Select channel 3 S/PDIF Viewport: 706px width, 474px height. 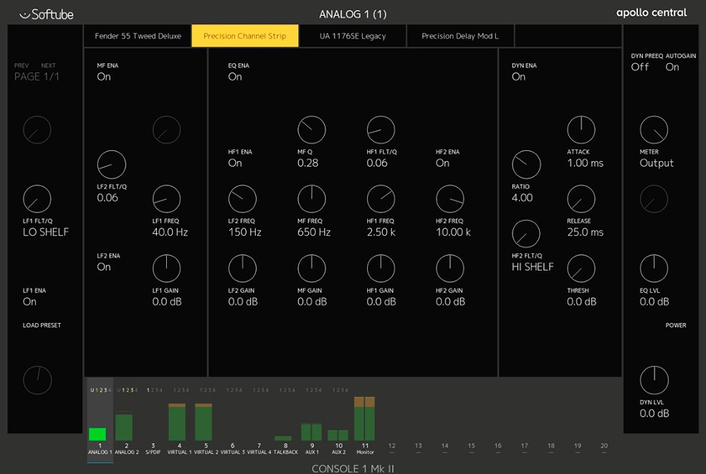point(153,448)
